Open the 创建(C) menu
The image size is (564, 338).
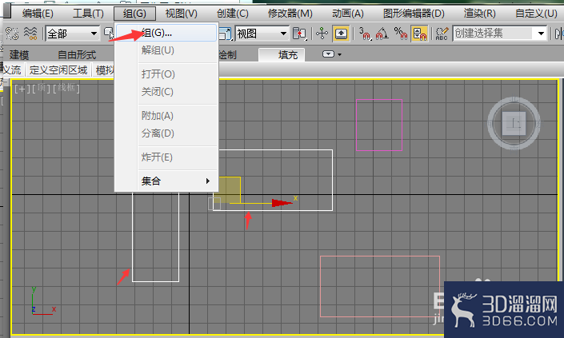tap(232, 14)
